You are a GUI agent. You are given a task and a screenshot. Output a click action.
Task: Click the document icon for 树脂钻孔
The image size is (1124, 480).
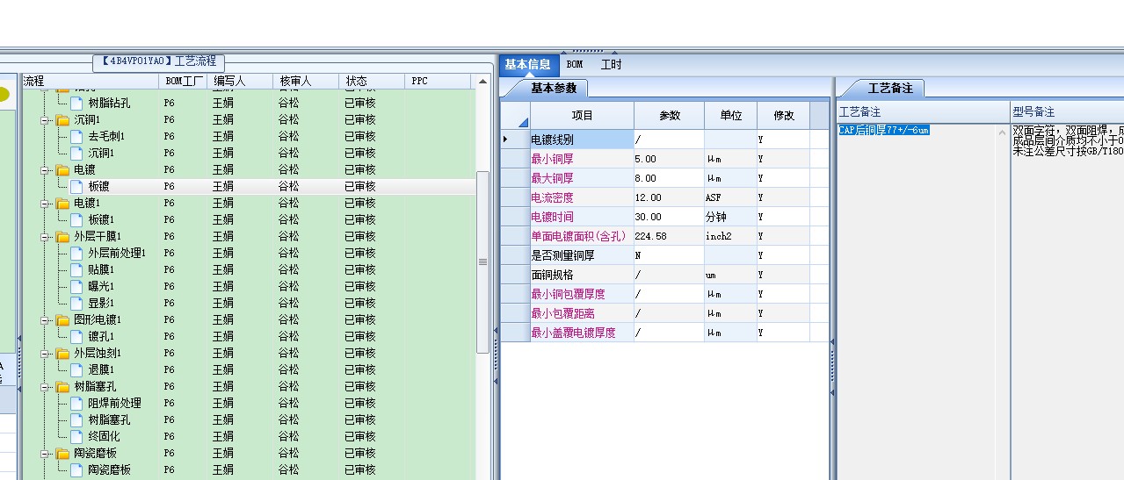(x=76, y=103)
